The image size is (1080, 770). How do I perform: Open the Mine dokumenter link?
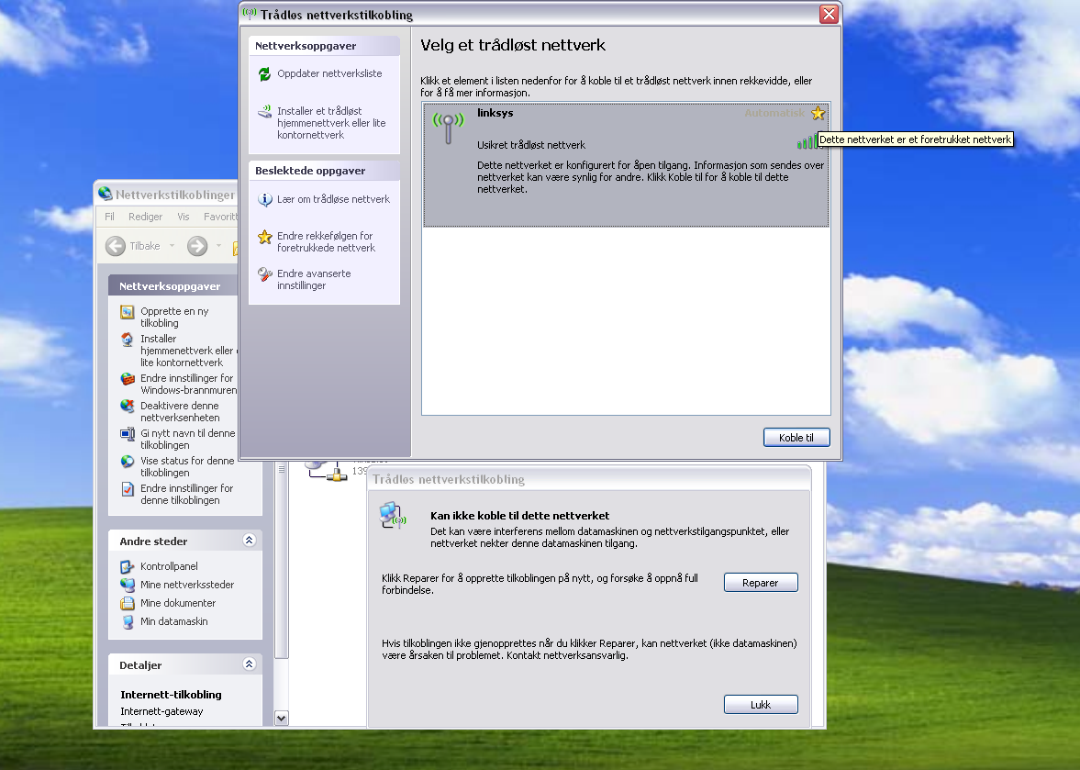[x=178, y=603]
